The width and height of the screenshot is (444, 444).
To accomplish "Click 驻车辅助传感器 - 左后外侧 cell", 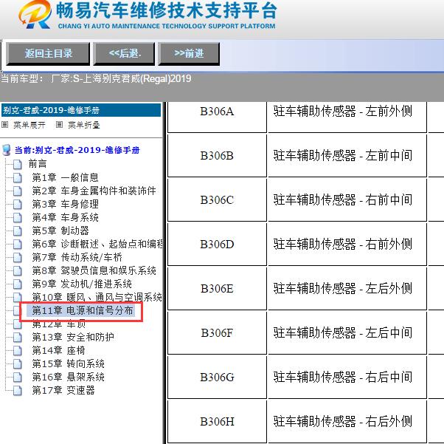I will coord(347,288).
